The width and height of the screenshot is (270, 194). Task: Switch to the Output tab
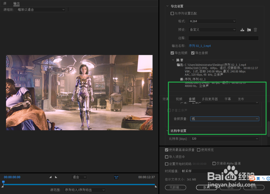[x=16, y=4]
